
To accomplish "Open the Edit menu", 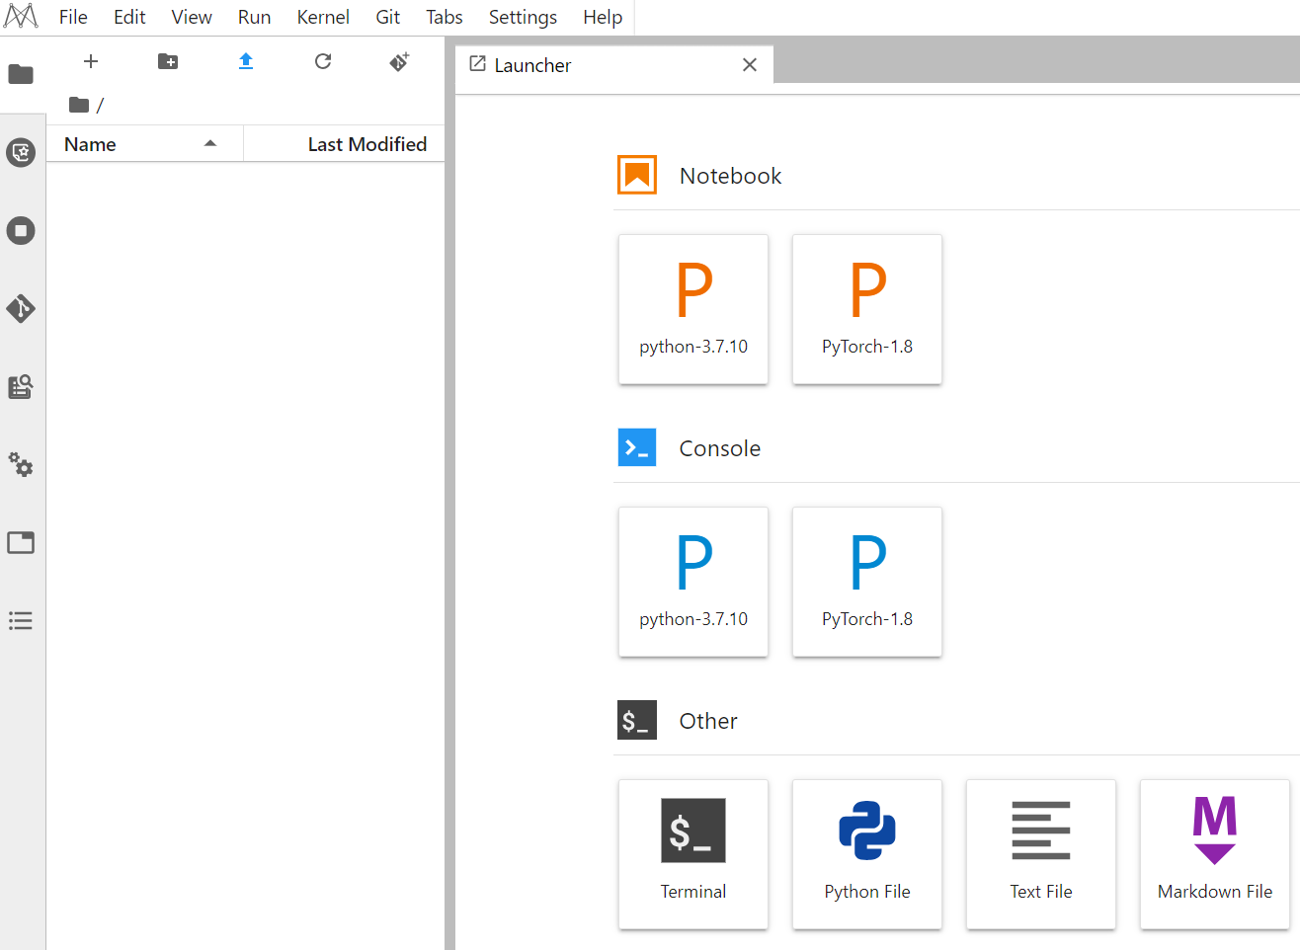I will point(129,17).
